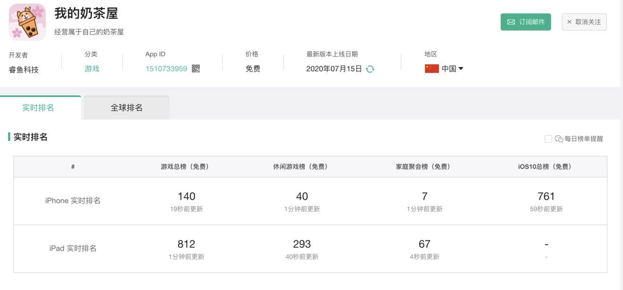This screenshot has width=623, height=290.
Task: Click the App ID link 1510733959
Action: click(x=166, y=69)
